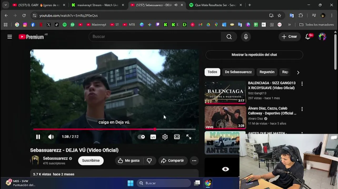Click the search magnifier button
338x189 pixels.
tap(229, 37)
